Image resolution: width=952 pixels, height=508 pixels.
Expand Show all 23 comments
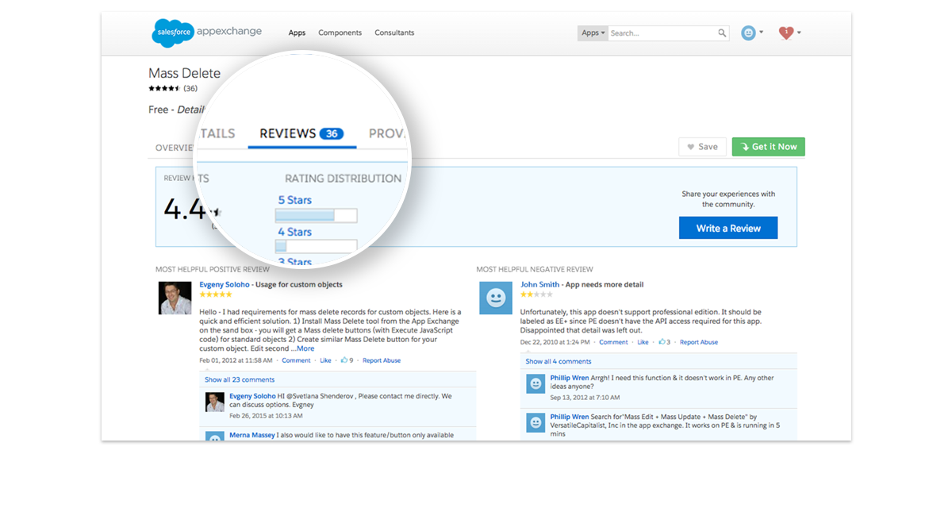pyautogui.click(x=240, y=379)
